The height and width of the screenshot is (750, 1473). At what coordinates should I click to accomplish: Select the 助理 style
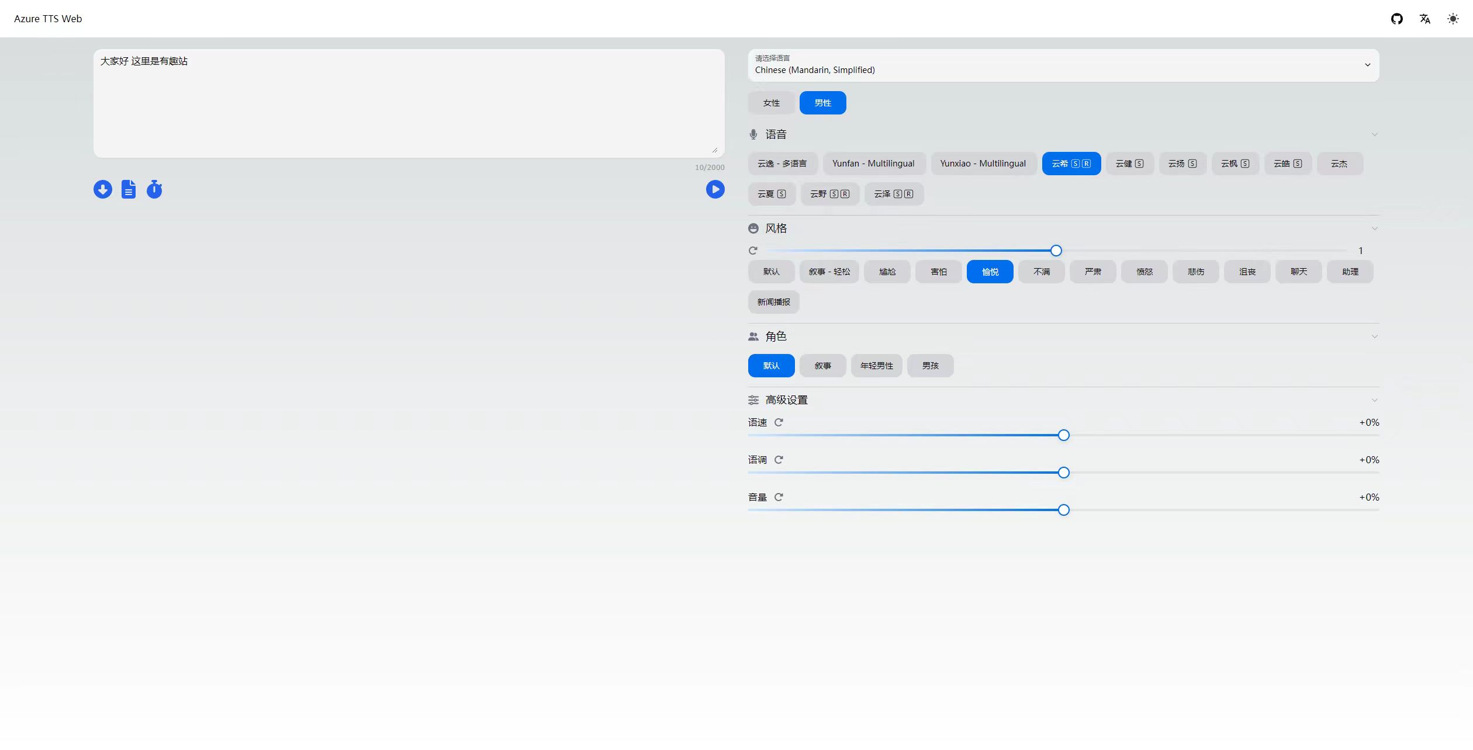click(x=1350, y=272)
